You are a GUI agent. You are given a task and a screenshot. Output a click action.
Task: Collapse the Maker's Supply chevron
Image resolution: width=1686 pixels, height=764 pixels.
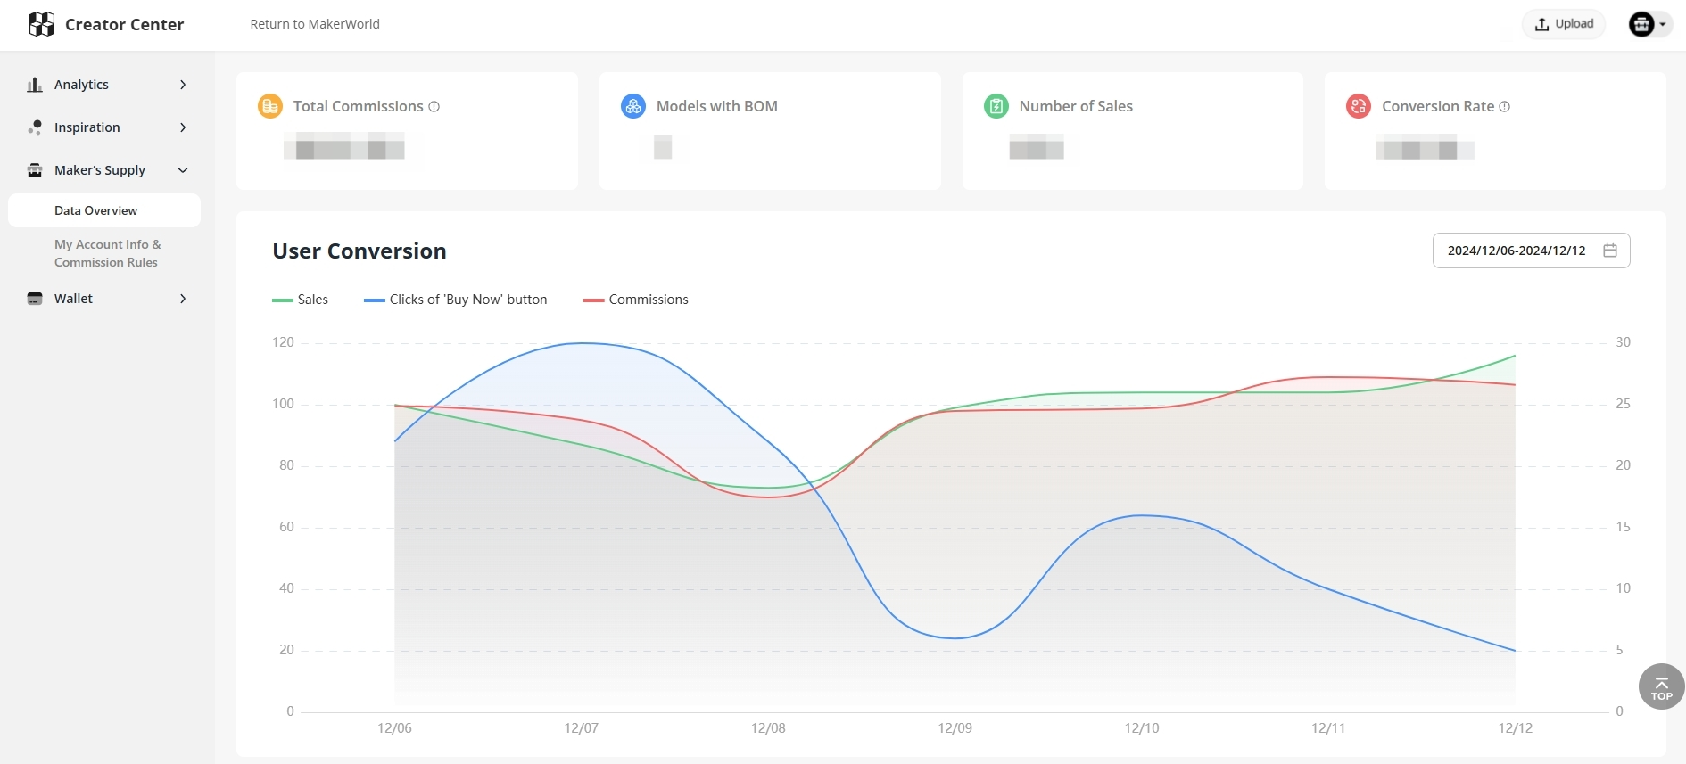coord(183,170)
